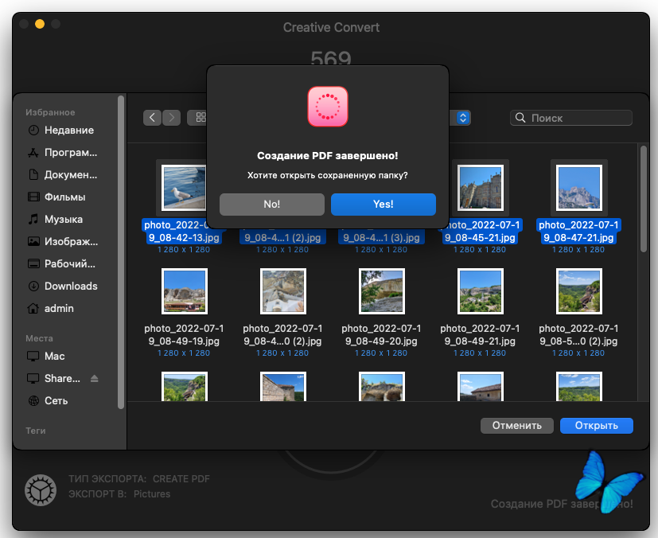Image resolution: width=658 pixels, height=538 pixels.
Task: Select photo 08-49-20.jpg thumbnail
Action: (382, 291)
